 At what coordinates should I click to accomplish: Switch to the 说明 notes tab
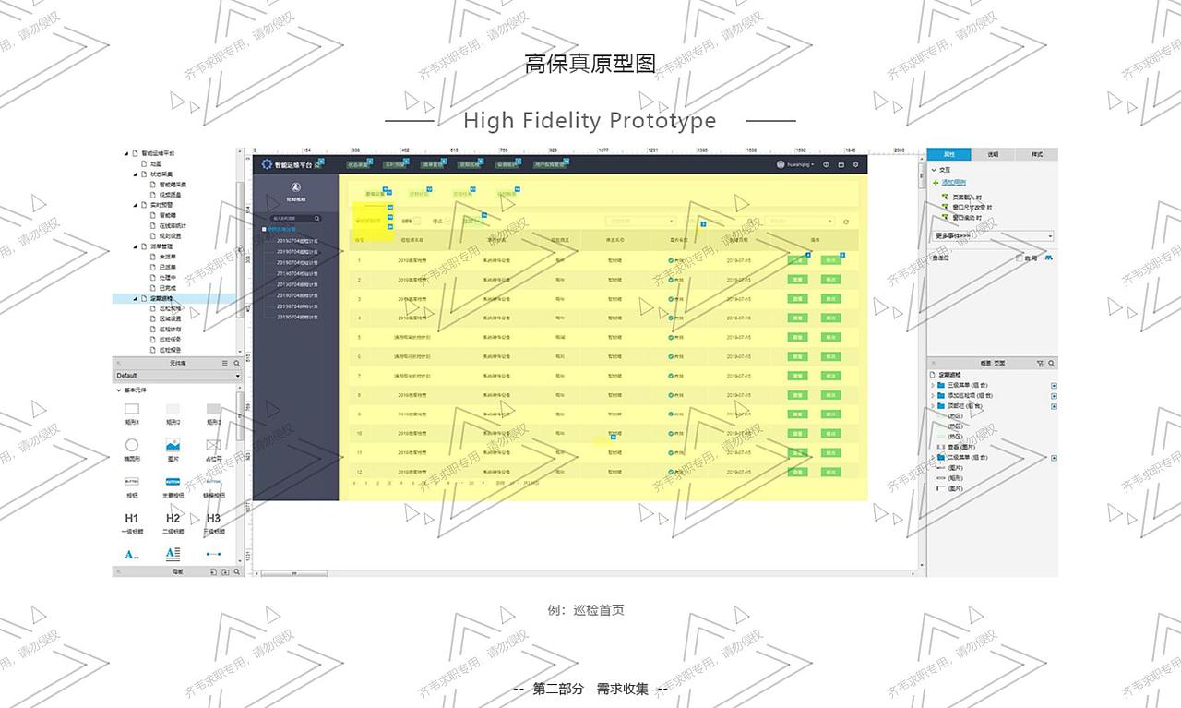click(x=993, y=154)
